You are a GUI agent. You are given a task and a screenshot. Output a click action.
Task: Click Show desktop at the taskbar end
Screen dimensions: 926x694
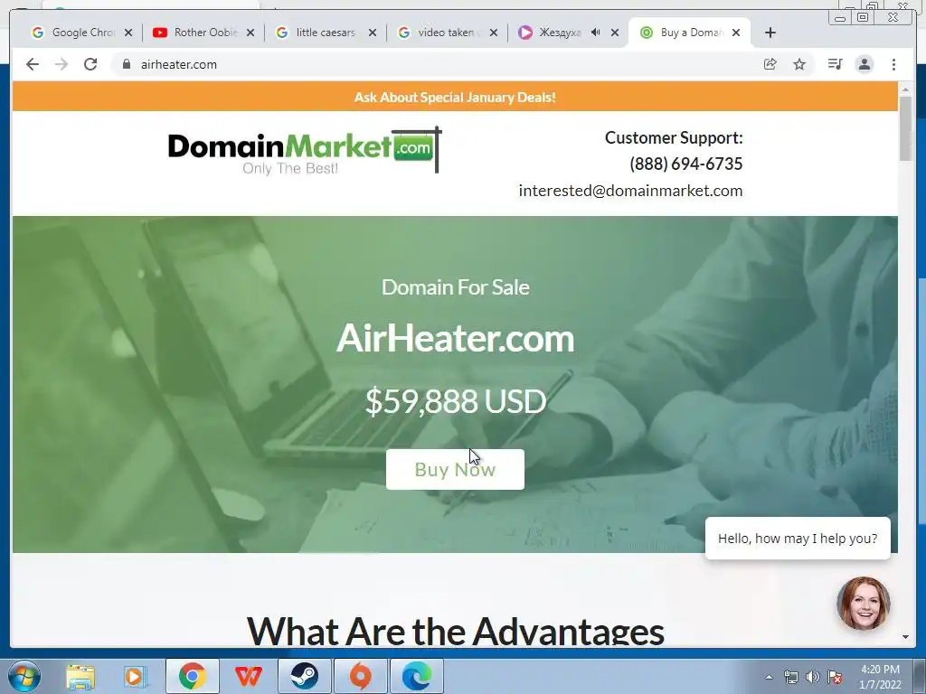click(920, 677)
